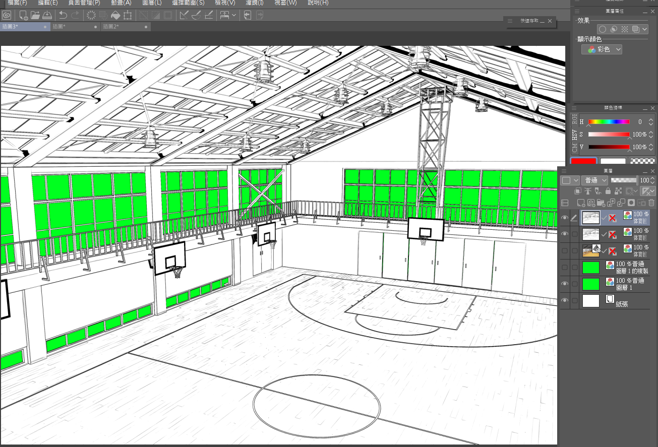Click transfer to lower layer icon
Image resolution: width=658 pixels, height=447 pixels.
tap(611, 203)
